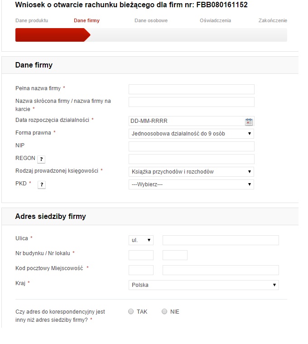Viewport: 308px width, 344px height.
Task: Open the Forma prawna dropdown
Action: pyautogui.click(x=191, y=134)
